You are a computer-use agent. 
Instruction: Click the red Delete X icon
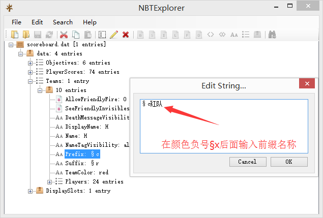tap(125, 35)
